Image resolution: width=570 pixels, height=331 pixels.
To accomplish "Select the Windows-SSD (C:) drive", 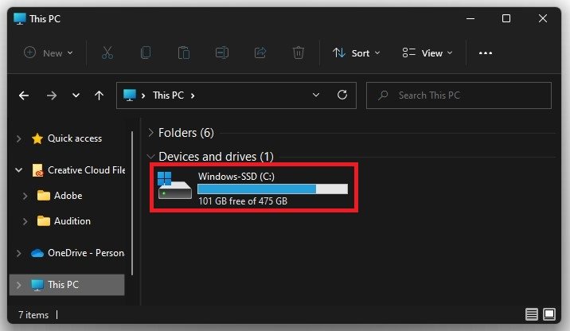I will [253, 188].
